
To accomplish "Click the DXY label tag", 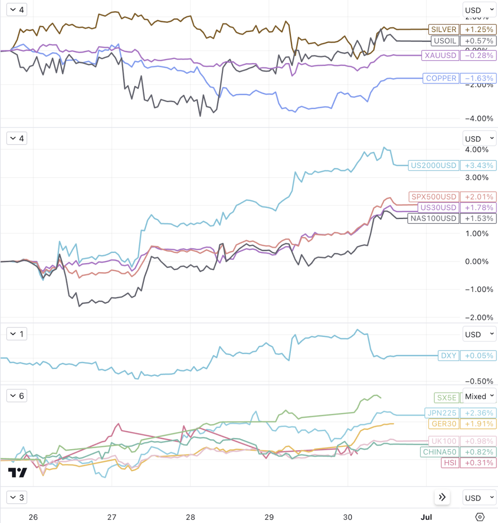I will [x=448, y=355].
